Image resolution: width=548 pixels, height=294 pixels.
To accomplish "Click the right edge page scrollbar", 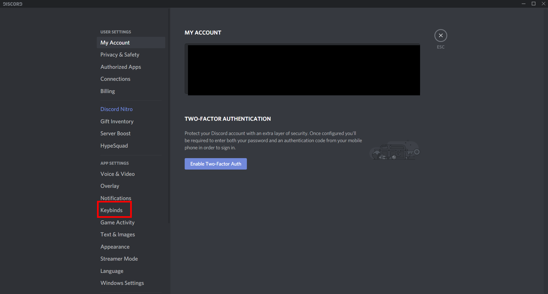I will point(546,151).
